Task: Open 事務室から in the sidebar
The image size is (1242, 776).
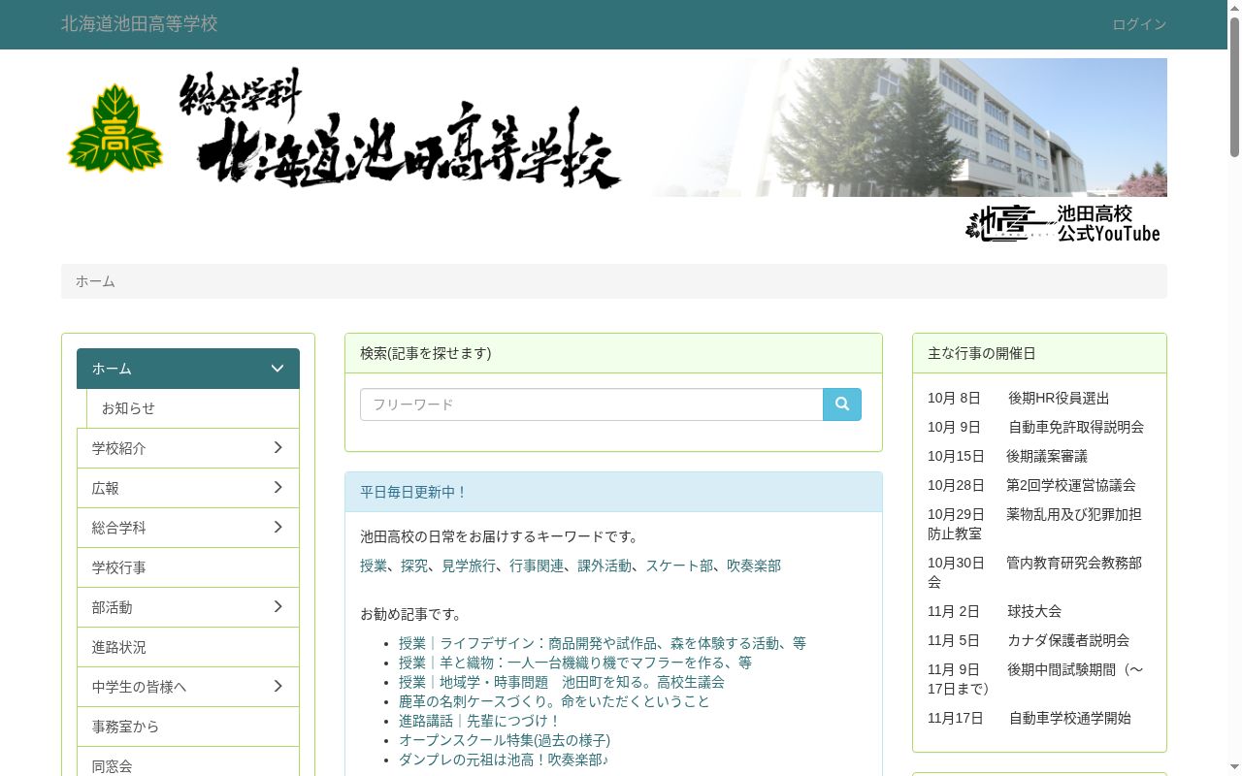Action: (x=188, y=727)
